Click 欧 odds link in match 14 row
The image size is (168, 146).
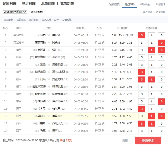tap(103, 131)
